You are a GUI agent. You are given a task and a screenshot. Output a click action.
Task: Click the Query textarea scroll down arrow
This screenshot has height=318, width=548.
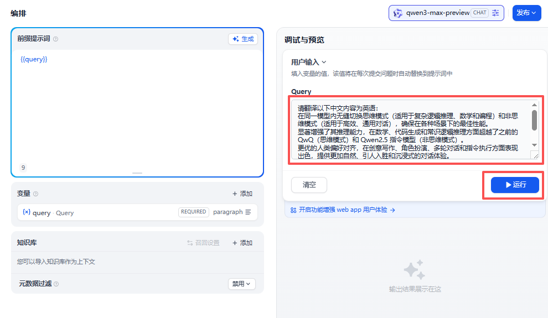[x=534, y=145]
